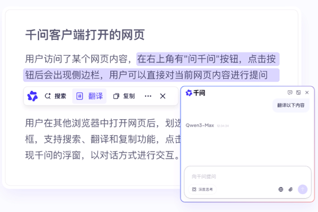Open the three-dot more options menu

coord(148,96)
